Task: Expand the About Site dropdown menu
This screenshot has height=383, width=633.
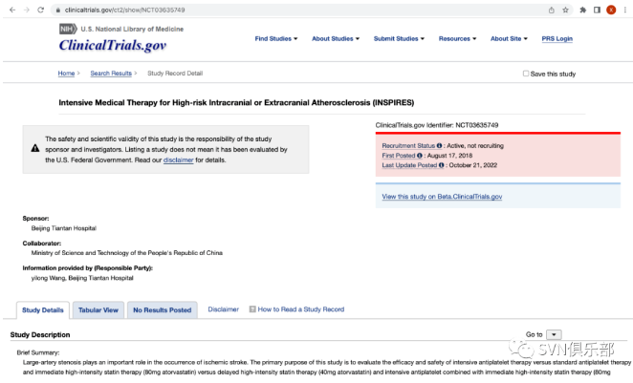Action: (x=509, y=39)
